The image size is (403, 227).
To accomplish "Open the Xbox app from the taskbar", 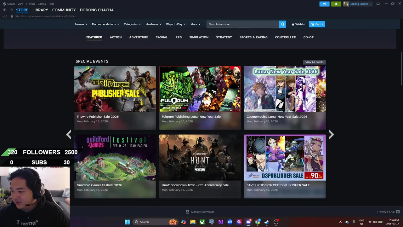I will click(202, 222).
